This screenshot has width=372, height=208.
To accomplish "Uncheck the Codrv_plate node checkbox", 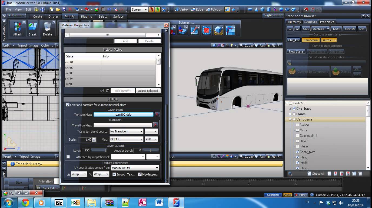I will (x=298, y=152).
